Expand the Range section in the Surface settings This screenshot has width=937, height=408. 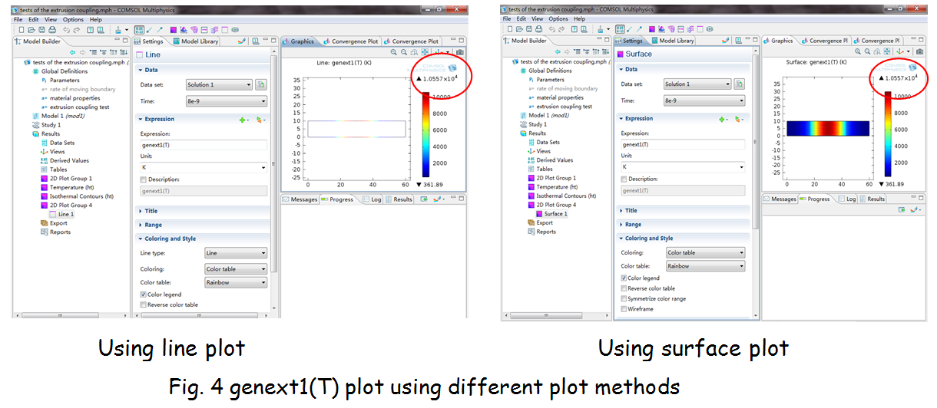pyautogui.click(x=633, y=225)
